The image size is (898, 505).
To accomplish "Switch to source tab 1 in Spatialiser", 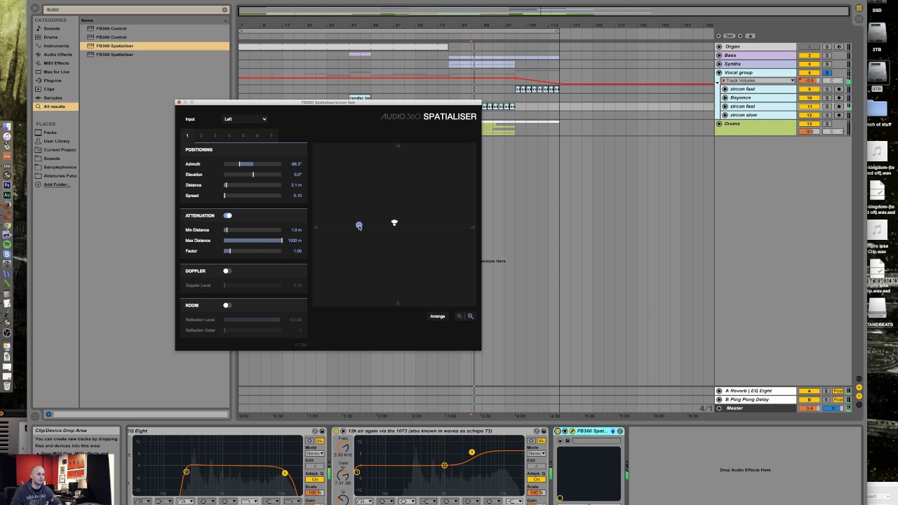I will point(187,135).
